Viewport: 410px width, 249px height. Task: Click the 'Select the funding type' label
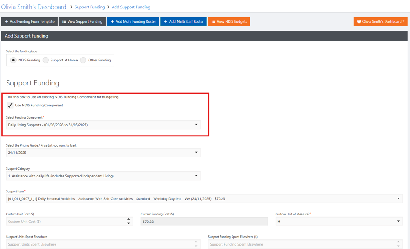click(21, 51)
